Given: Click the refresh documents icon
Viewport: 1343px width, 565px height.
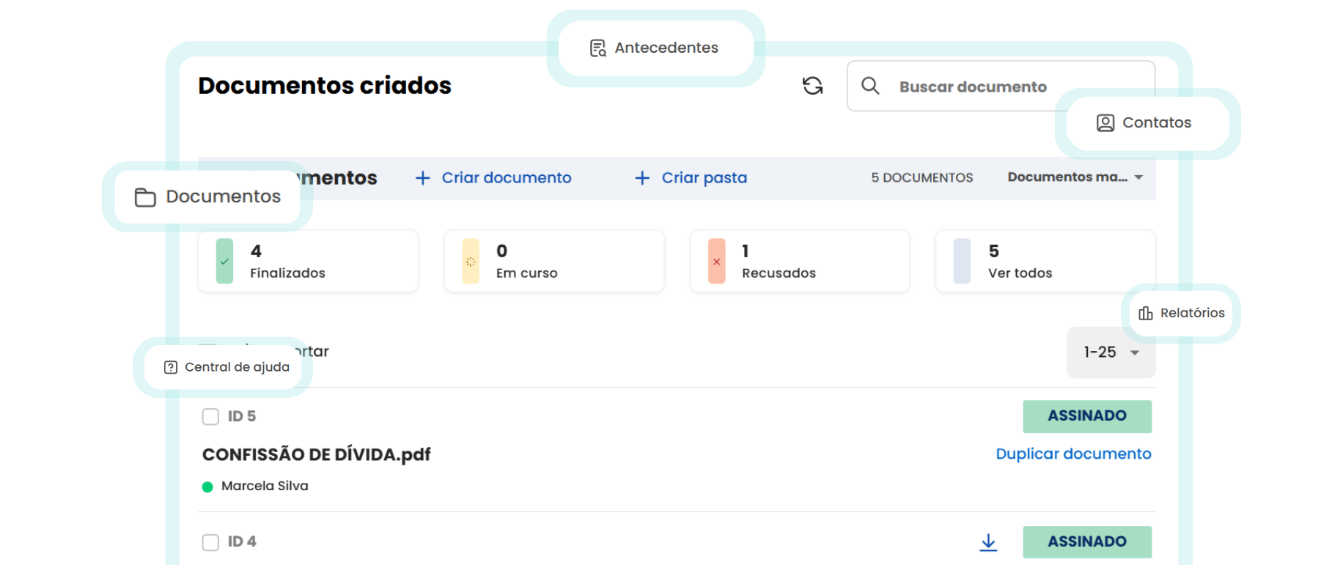Looking at the screenshot, I should point(812,86).
